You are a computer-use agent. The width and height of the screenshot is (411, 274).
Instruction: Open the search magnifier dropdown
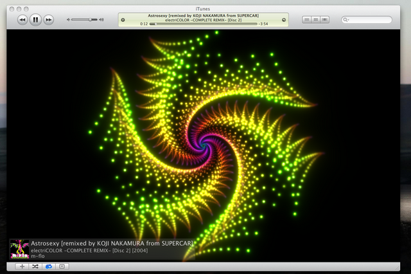pyautogui.click(x=346, y=20)
